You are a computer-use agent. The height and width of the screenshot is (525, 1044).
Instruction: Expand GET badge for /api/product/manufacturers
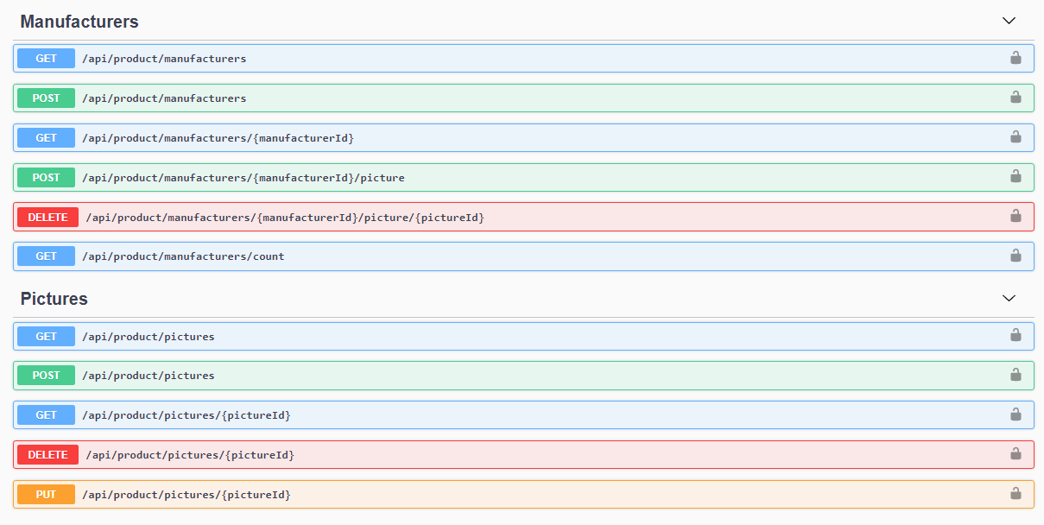[47, 59]
